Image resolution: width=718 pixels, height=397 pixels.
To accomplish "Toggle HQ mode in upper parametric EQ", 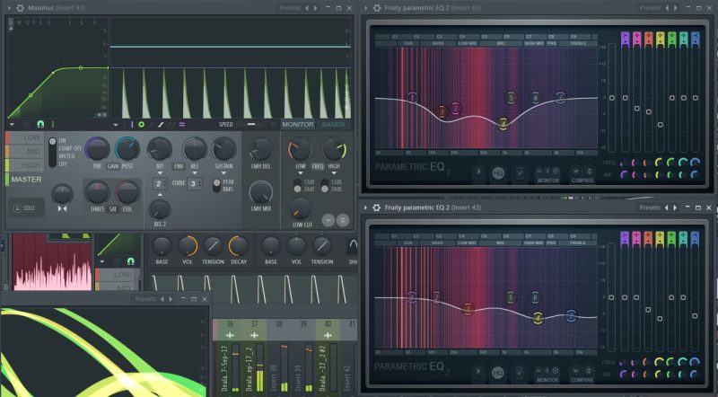I will point(498,172).
